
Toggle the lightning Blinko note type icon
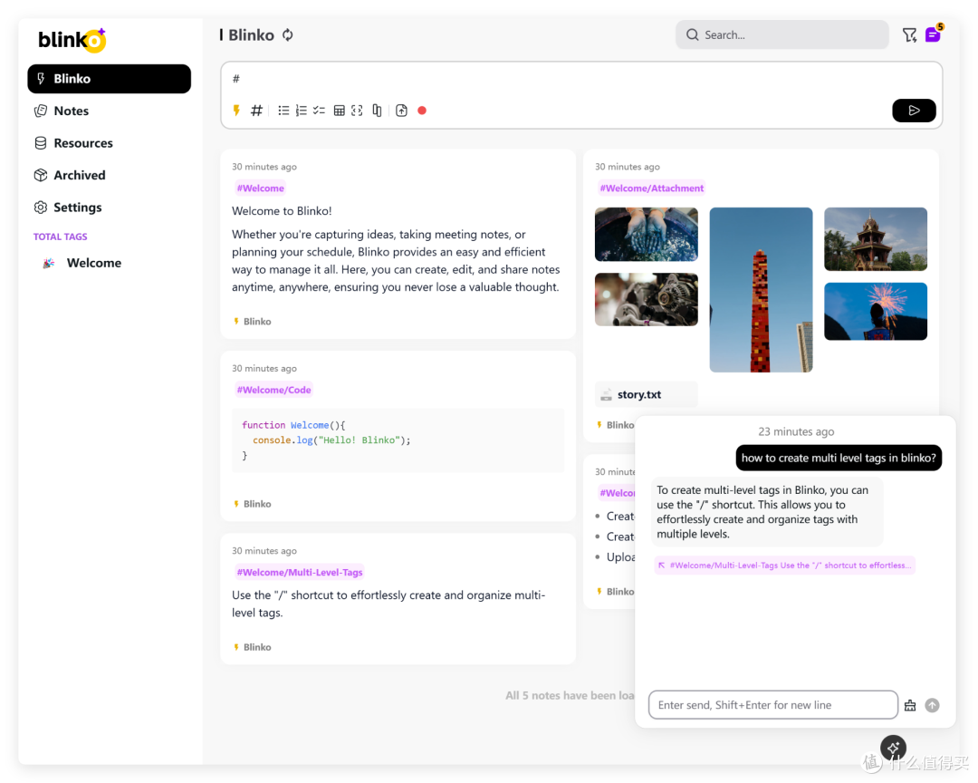[x=237, y=111]
